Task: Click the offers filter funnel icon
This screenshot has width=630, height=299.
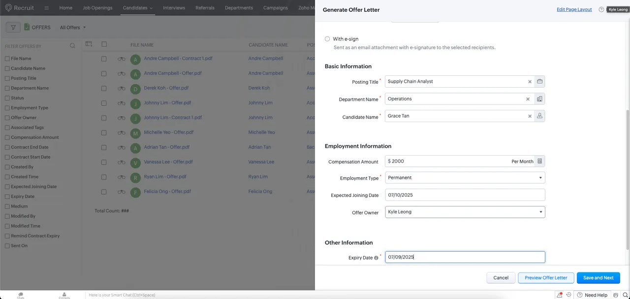Action: tap(13, 28)
